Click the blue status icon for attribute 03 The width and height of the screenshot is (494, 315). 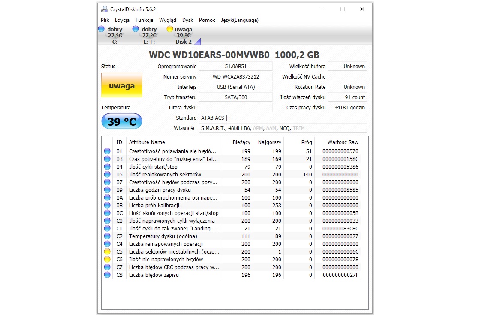click(107, 159)
